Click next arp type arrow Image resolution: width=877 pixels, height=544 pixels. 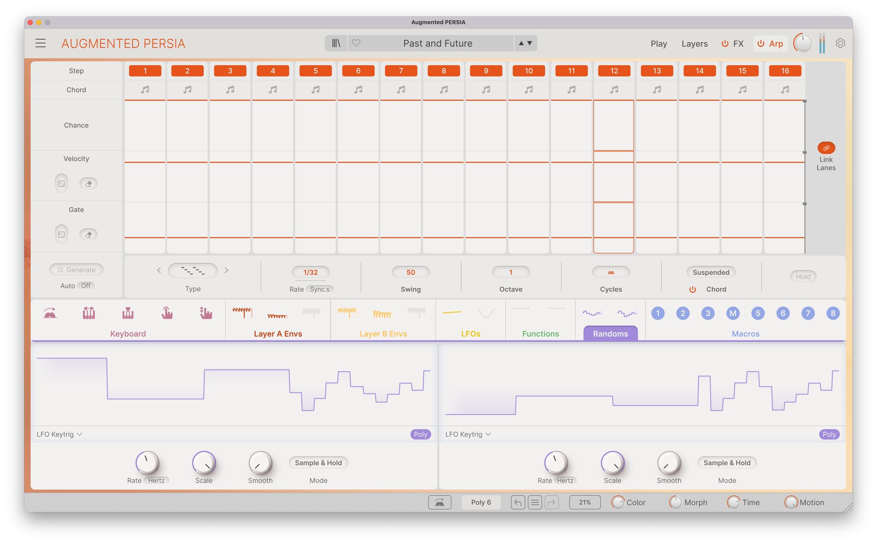226,270
